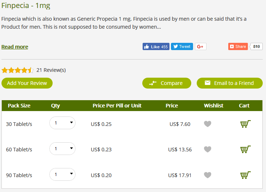Click the Price column header
Viewport: 266px width, 192px height.
(x=172, y=106)
